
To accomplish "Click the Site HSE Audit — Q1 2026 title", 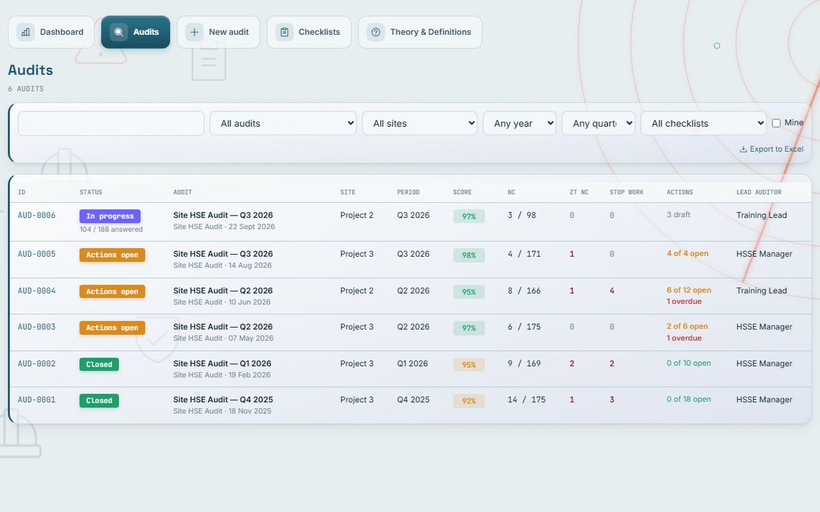I will coord(222,364).
